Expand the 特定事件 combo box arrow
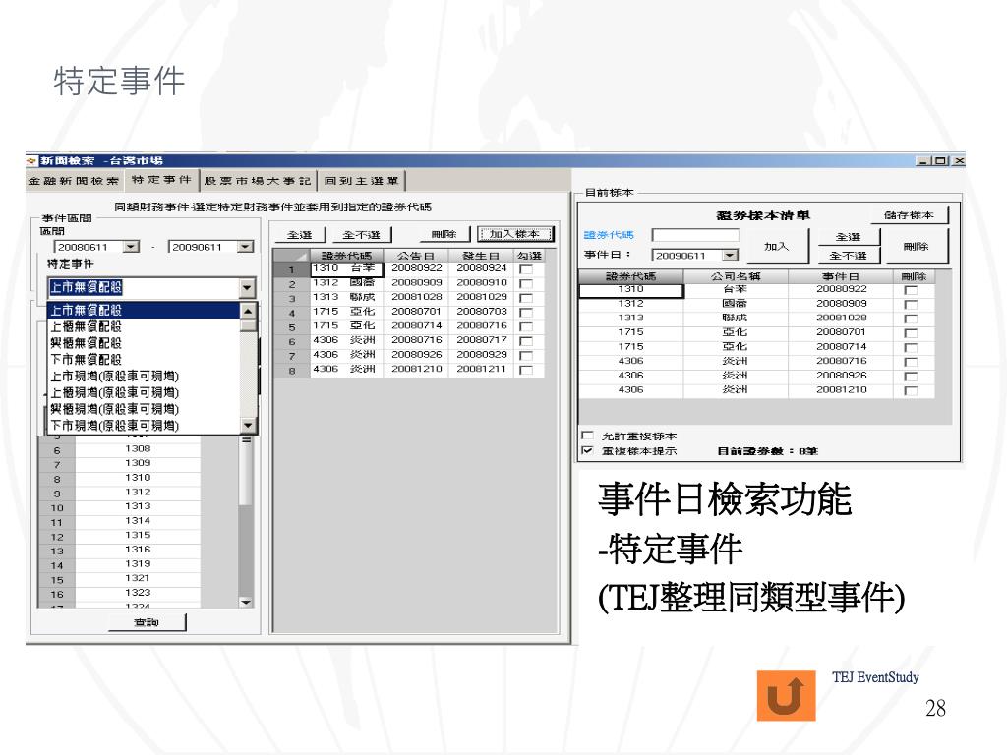 (x=247, y=288)
